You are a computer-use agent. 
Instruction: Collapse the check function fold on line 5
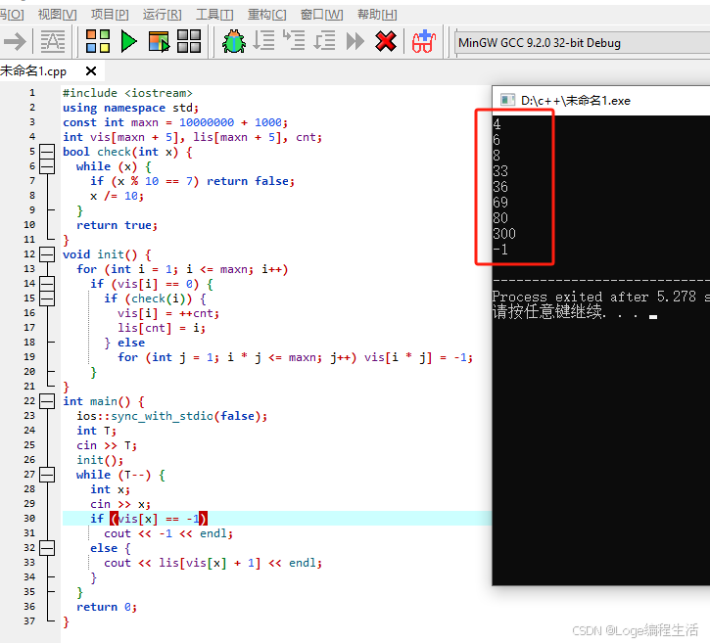click(47, 152)
